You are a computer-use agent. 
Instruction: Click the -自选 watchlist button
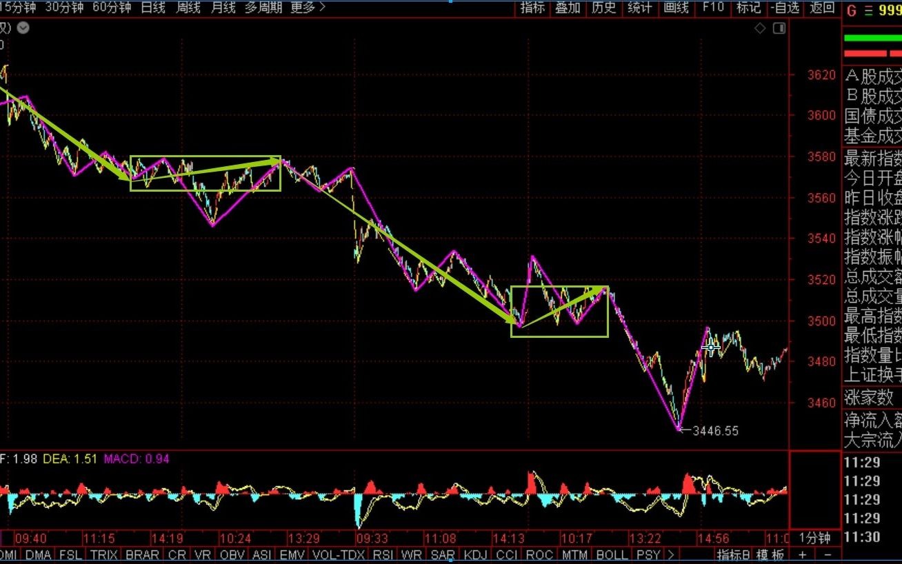coord(785,8)
